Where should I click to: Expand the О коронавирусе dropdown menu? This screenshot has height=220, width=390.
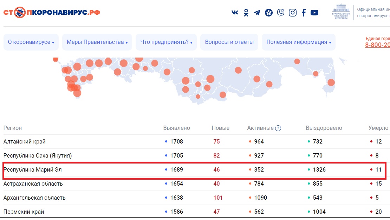(31, 42)
